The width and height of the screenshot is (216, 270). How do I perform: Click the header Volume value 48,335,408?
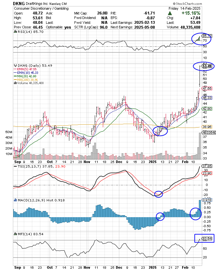click(190, 27)
